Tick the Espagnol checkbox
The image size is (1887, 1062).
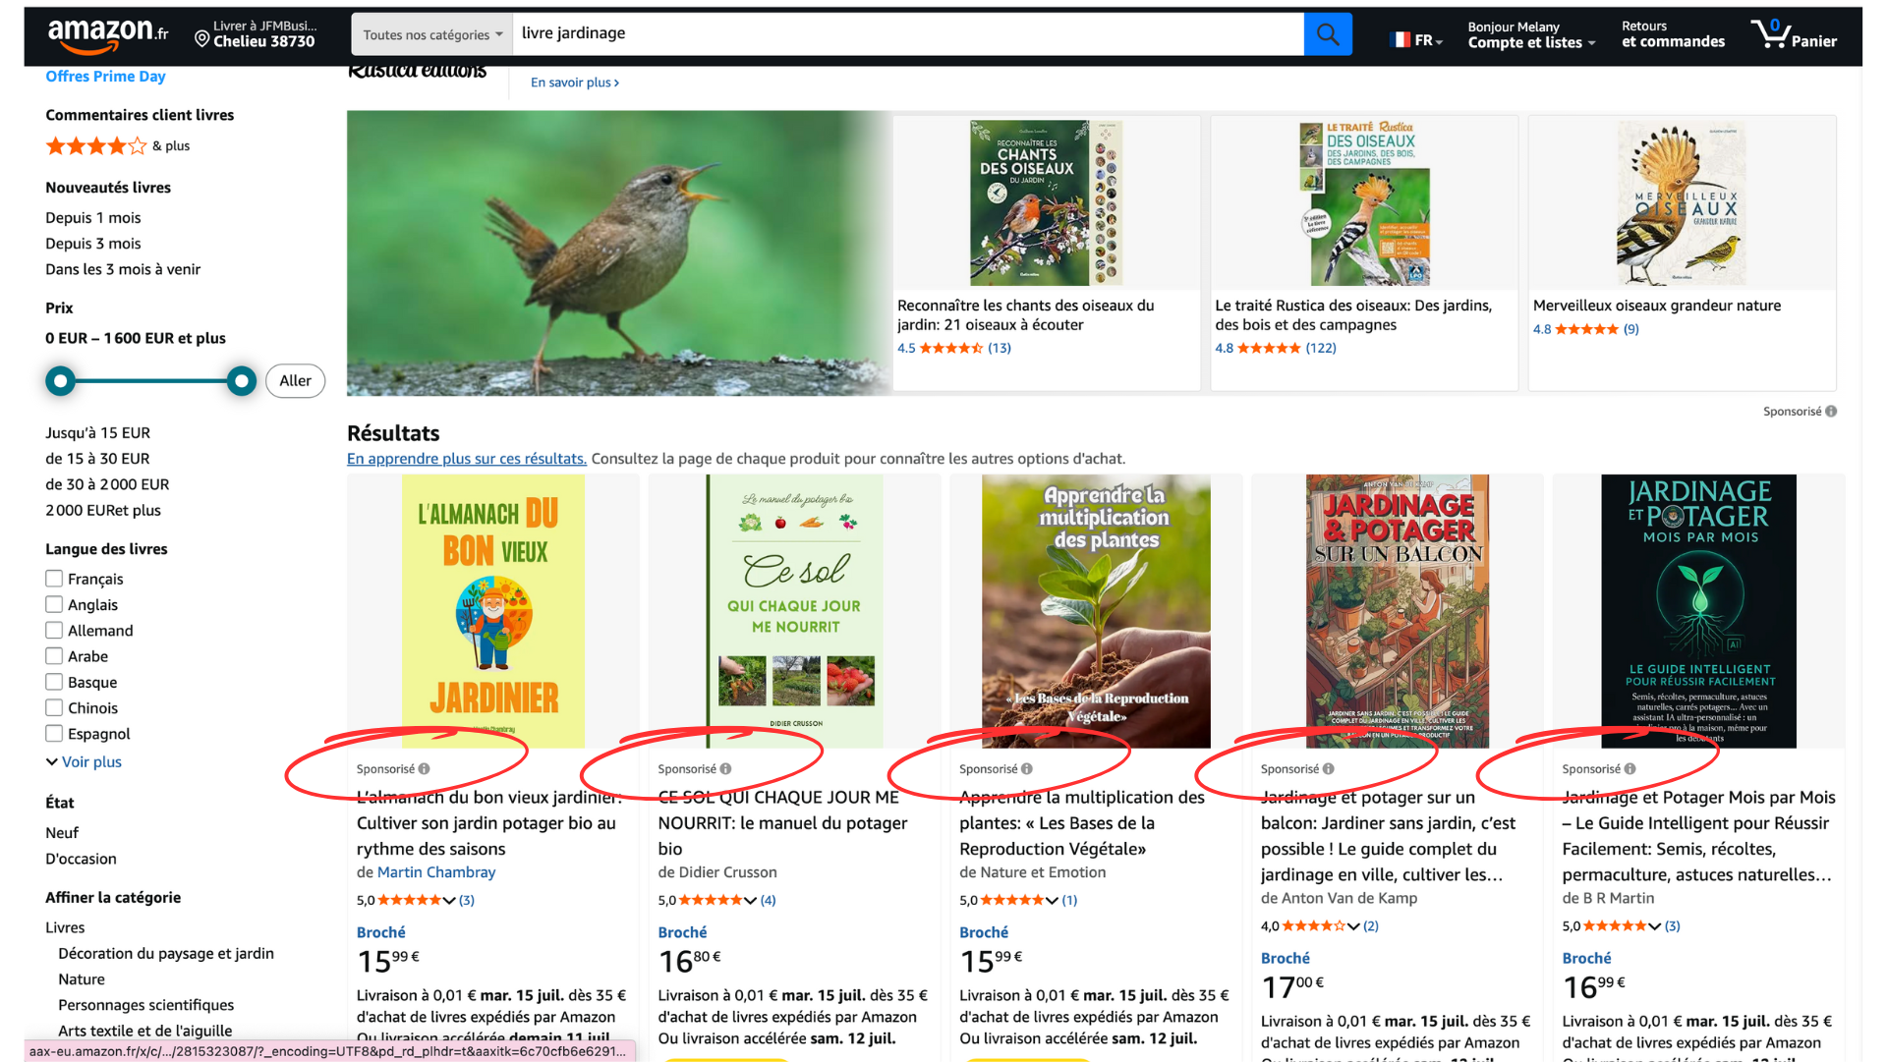coord(54,733)
